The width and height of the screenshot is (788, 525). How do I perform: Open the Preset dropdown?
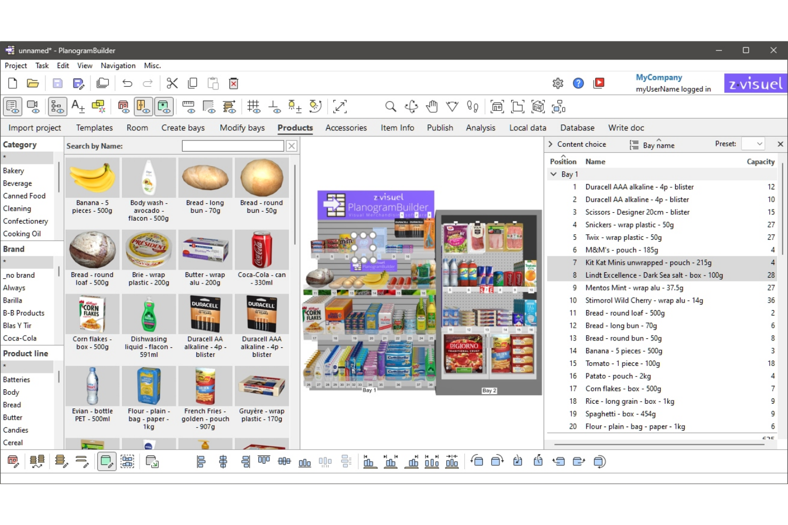click(753, 144)
